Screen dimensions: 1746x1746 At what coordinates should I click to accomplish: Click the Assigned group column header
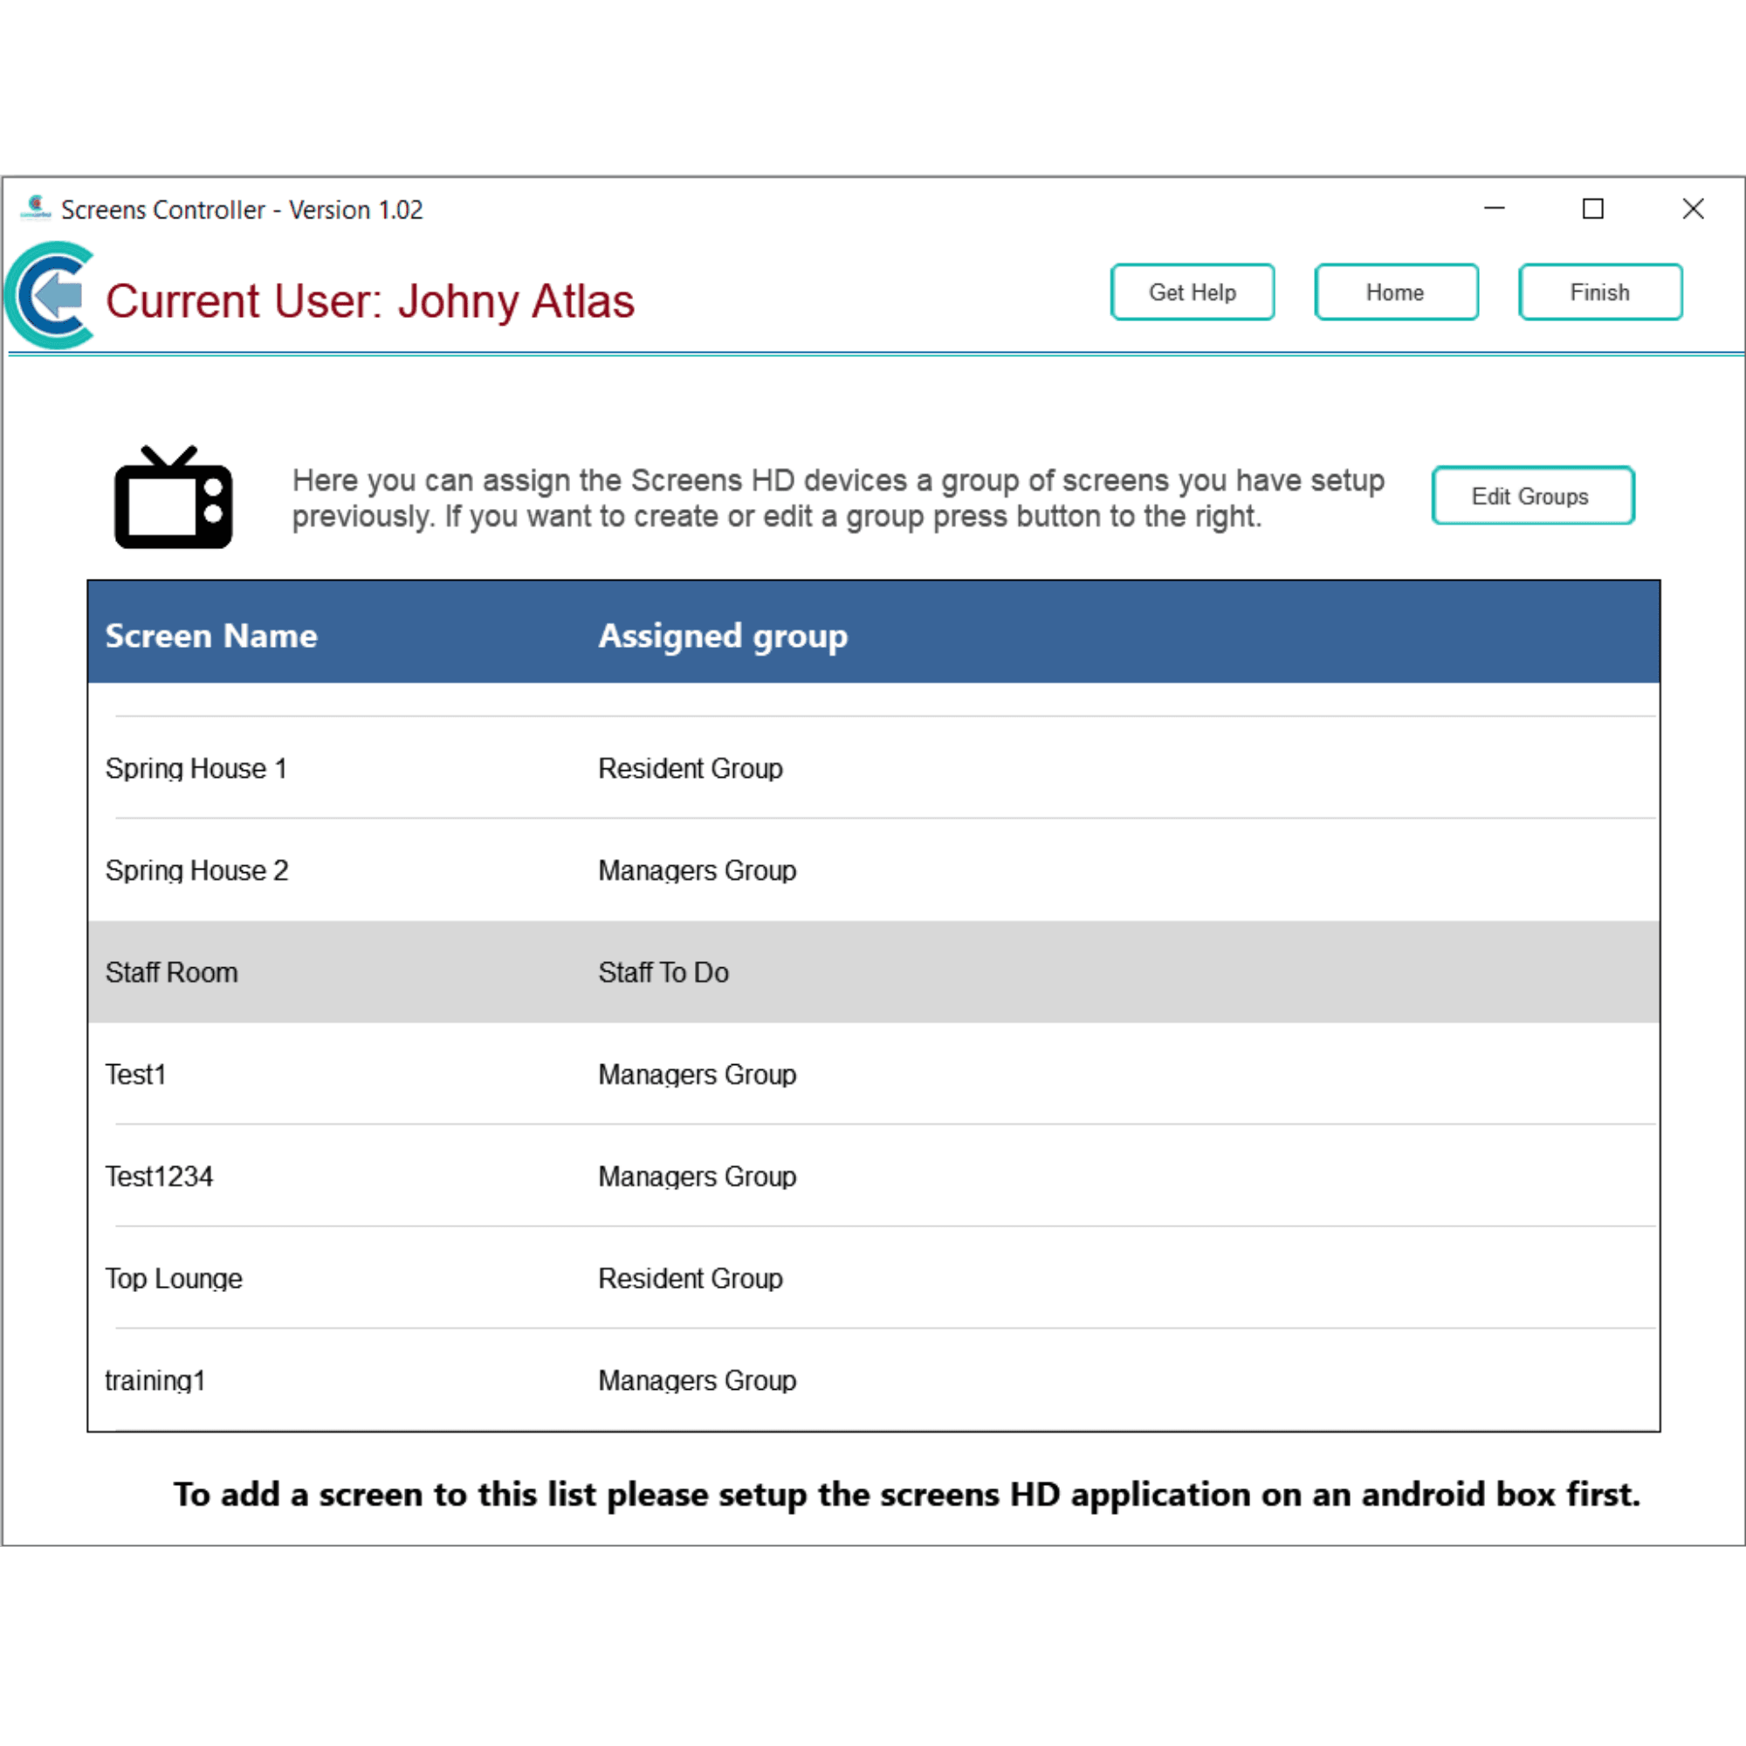coord(723,636)
